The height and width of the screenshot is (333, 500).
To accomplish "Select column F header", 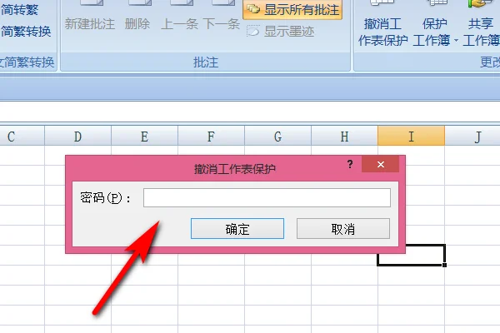I will [211, 137].
